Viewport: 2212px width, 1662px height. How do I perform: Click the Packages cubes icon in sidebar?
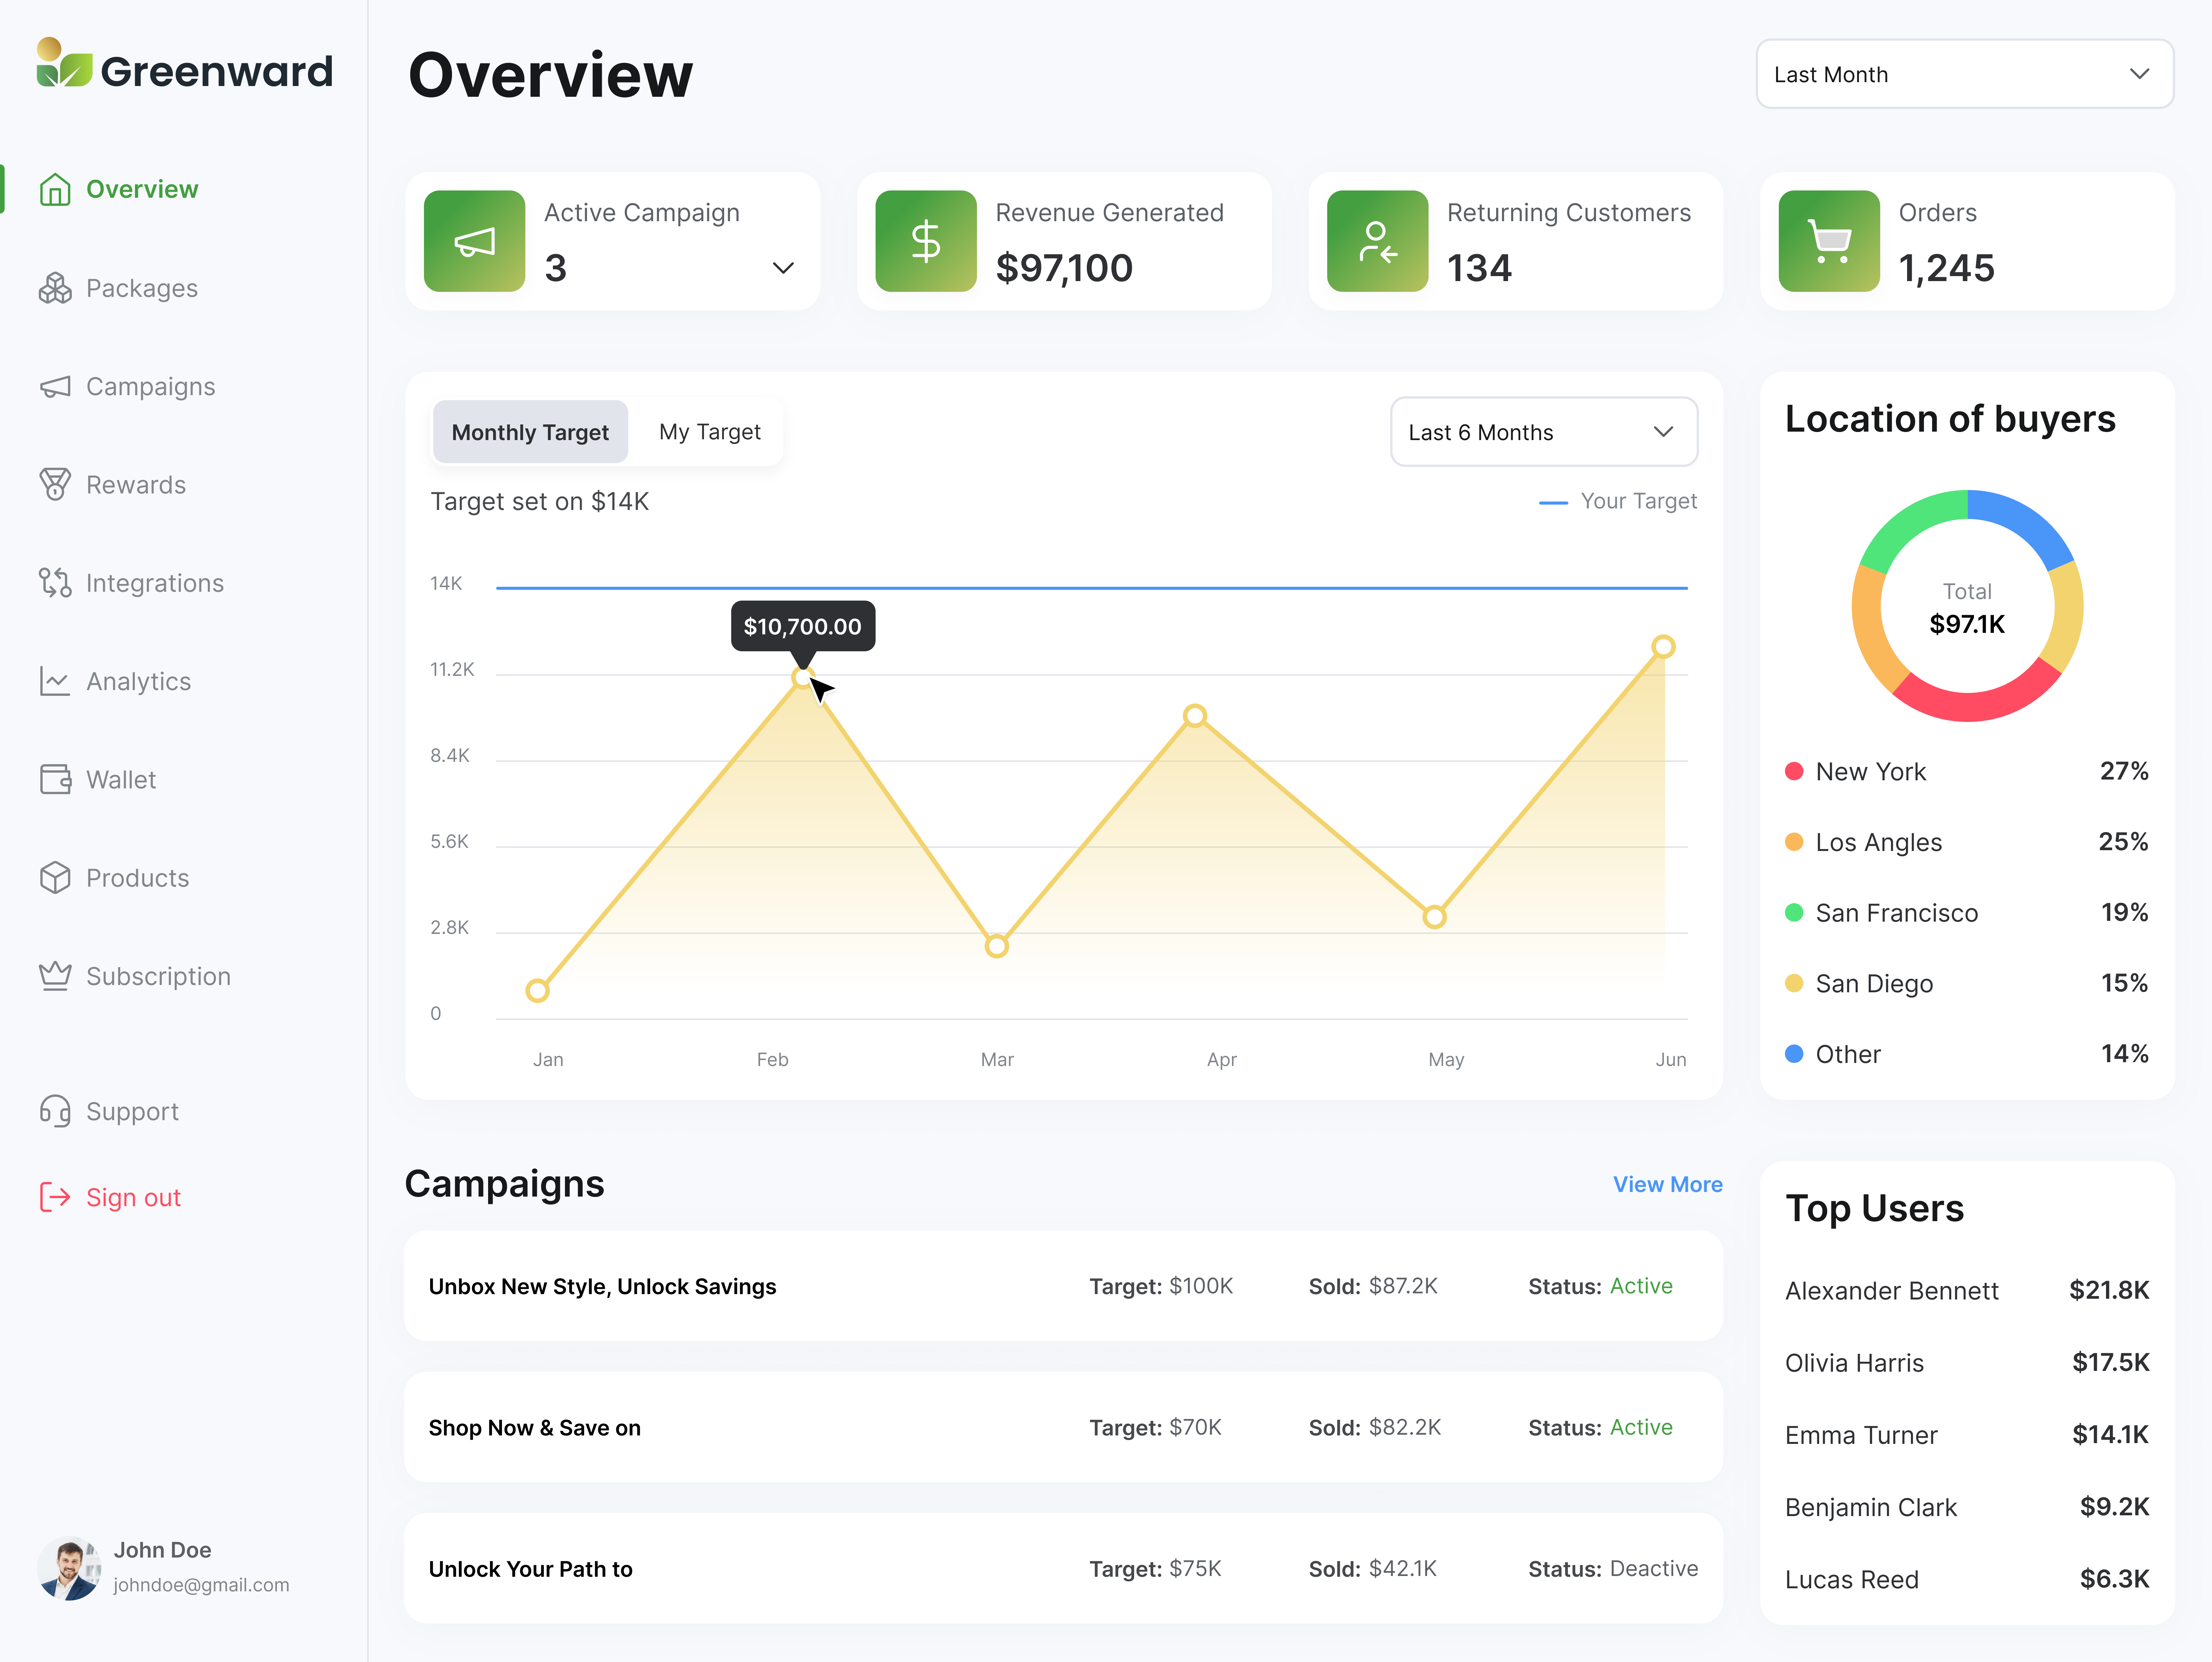pos(55,288)
